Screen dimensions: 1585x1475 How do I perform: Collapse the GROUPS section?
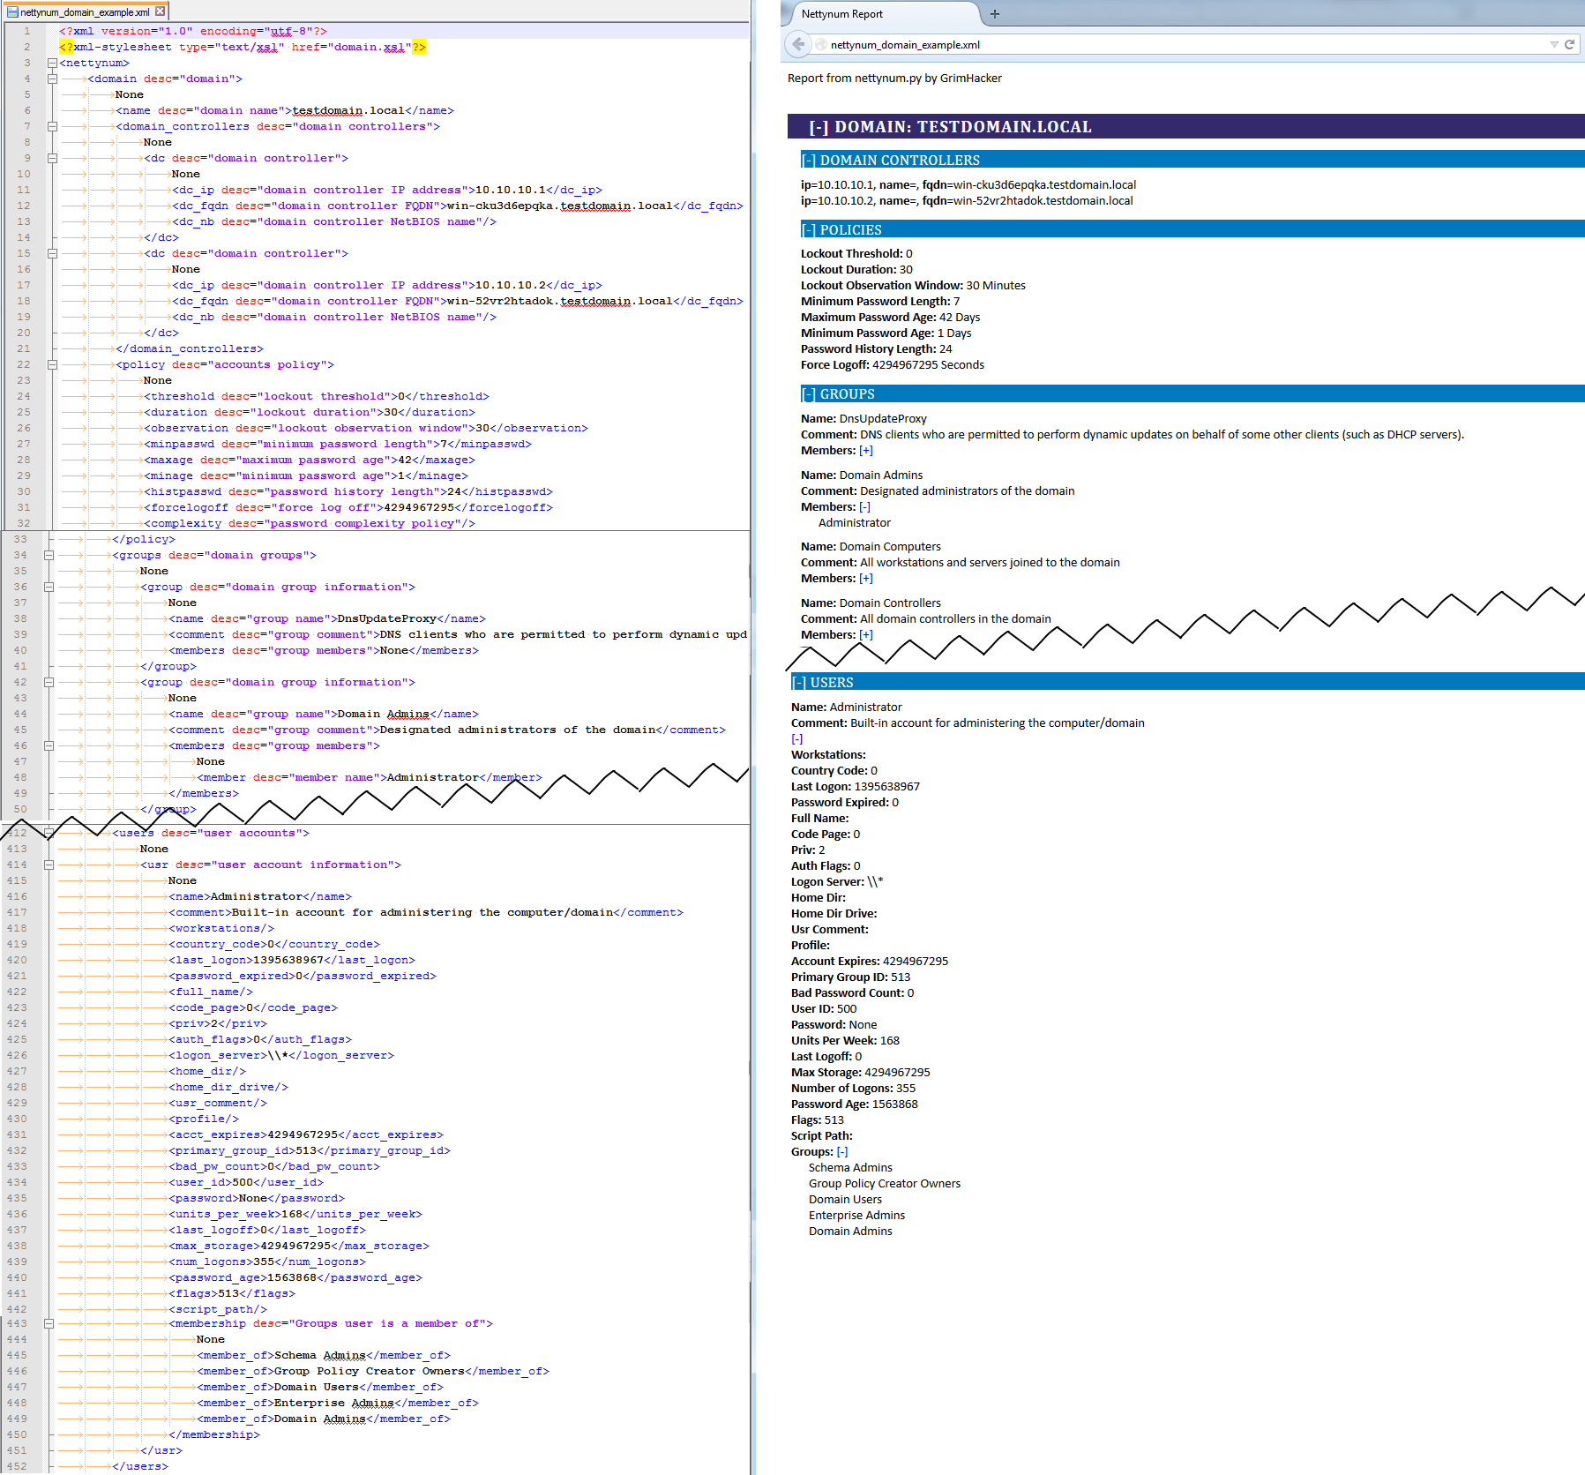pos(808,394)
